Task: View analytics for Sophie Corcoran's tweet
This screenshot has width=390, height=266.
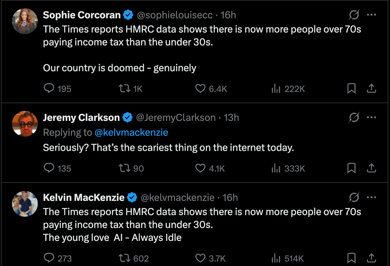Action: coord(276,88)
